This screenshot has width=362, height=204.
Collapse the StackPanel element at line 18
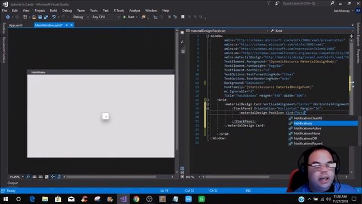coord(208,108)
